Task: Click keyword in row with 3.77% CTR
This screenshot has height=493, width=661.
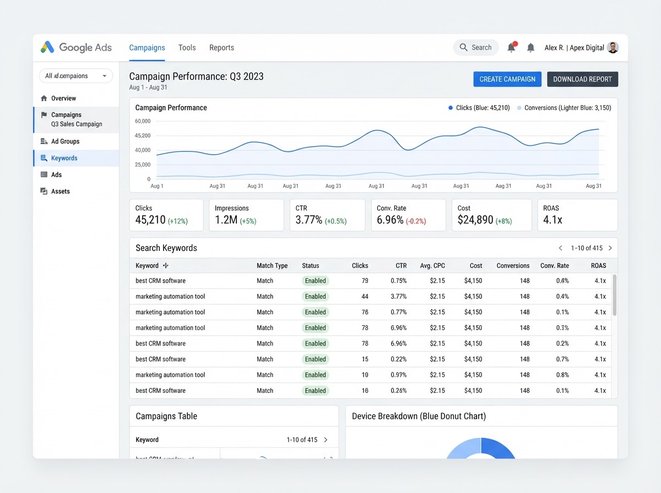Action: [170, 297]
